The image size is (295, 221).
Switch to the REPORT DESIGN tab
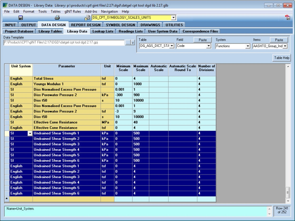coord(86,25)
